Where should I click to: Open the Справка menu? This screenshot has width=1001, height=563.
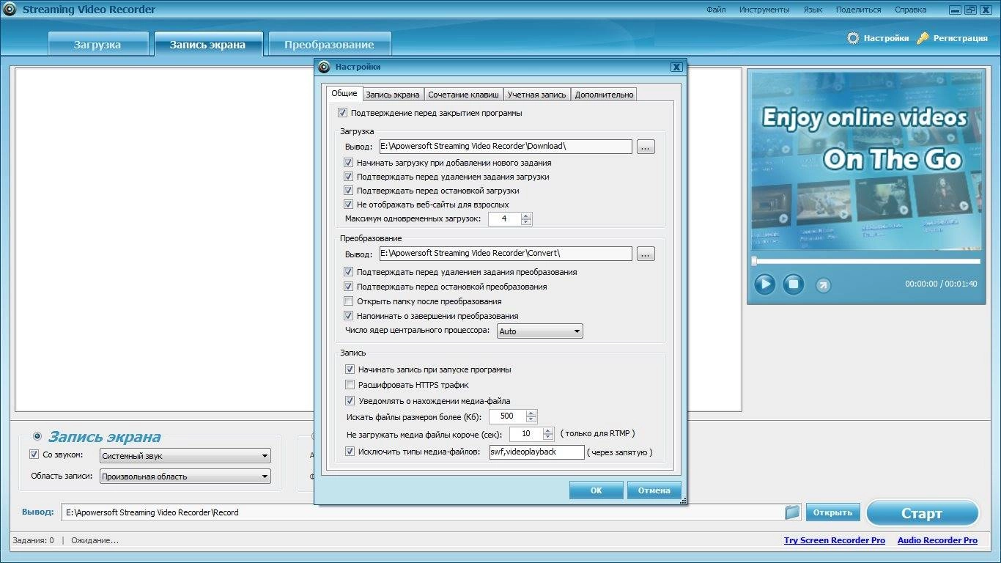[910, 10]
